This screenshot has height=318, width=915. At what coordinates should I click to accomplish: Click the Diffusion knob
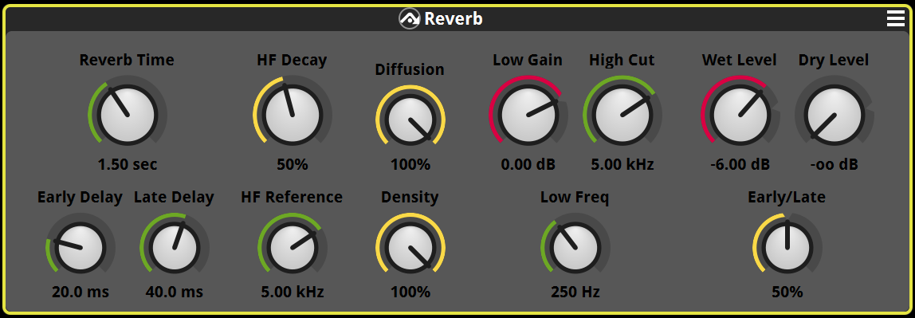[410, 120]
